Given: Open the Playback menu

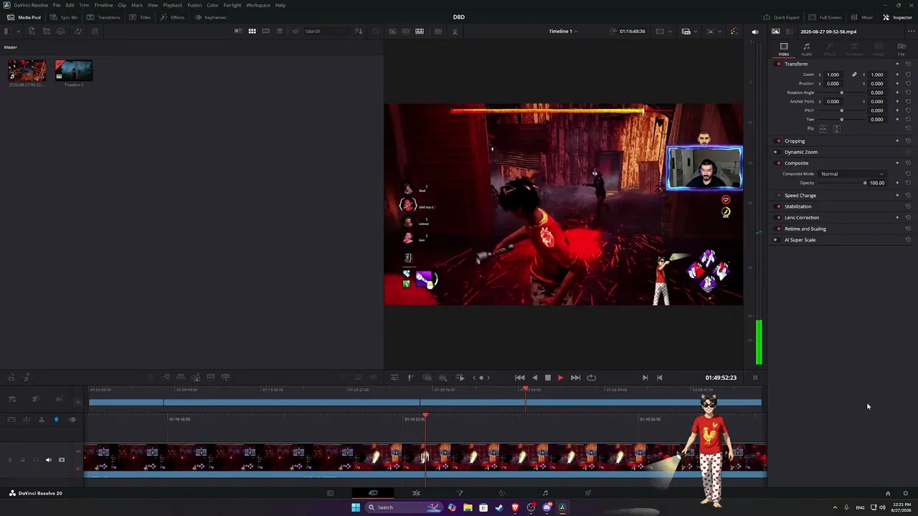Looking at the screenshot, I should [173, 5].
